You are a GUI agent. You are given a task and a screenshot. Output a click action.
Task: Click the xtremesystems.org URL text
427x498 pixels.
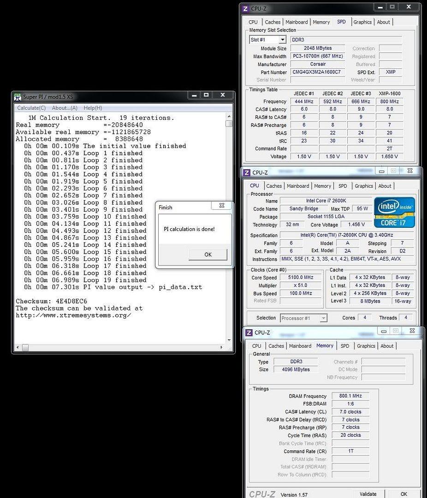pos(73,315)
